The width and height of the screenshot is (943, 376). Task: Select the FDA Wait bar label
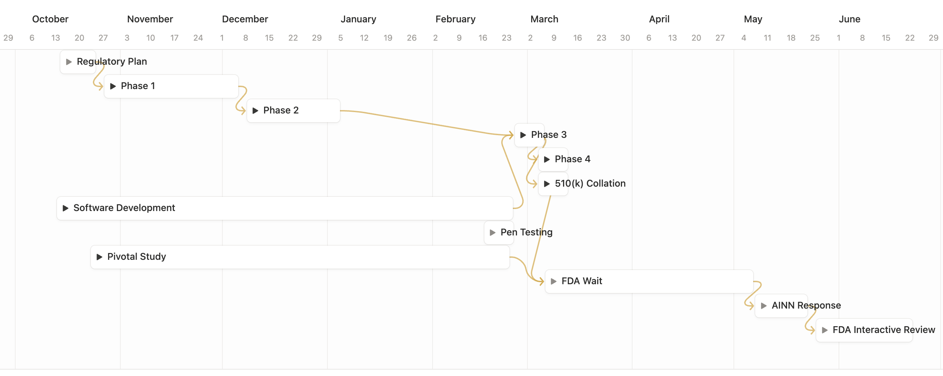point(582,281)
